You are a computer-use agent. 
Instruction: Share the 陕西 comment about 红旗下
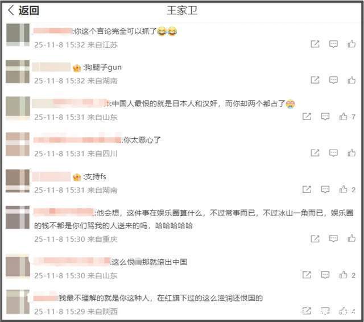click(x=307, y=311)
